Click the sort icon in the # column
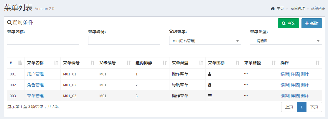 [x=20, y=63]
